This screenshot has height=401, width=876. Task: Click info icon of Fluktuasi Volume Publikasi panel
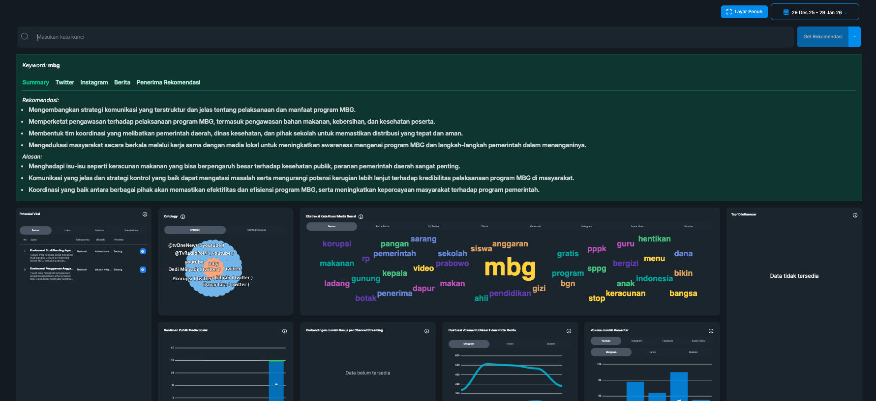(x=569, y=331)
